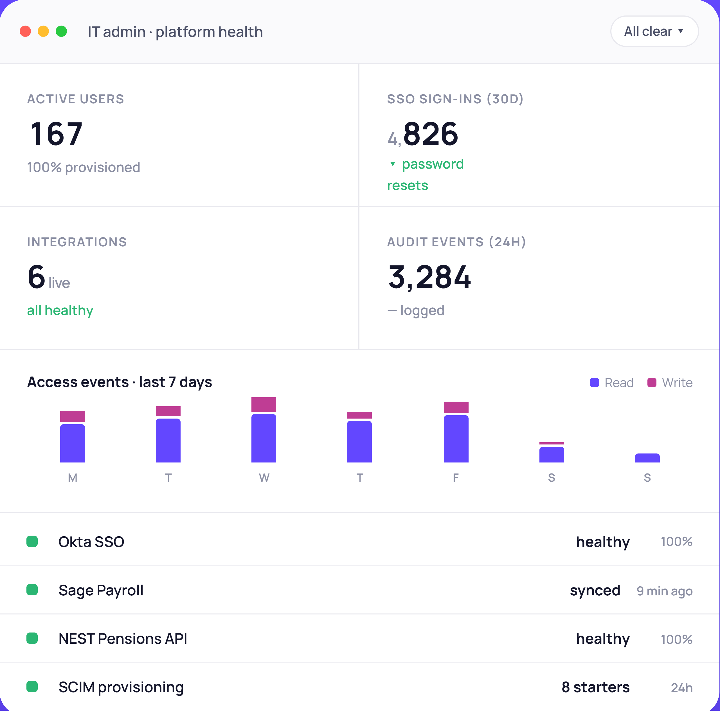
Task: Click the Sage Payroll green status indicator
Action: click(x=32, y=590)
